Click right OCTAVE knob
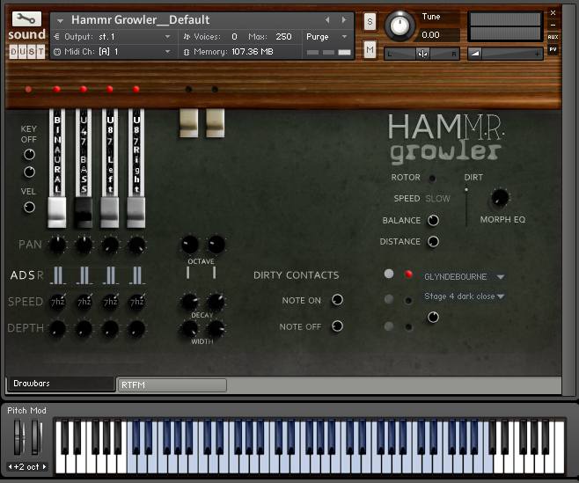This screenshot has width=579, height=483. click(x=216, y=245)
